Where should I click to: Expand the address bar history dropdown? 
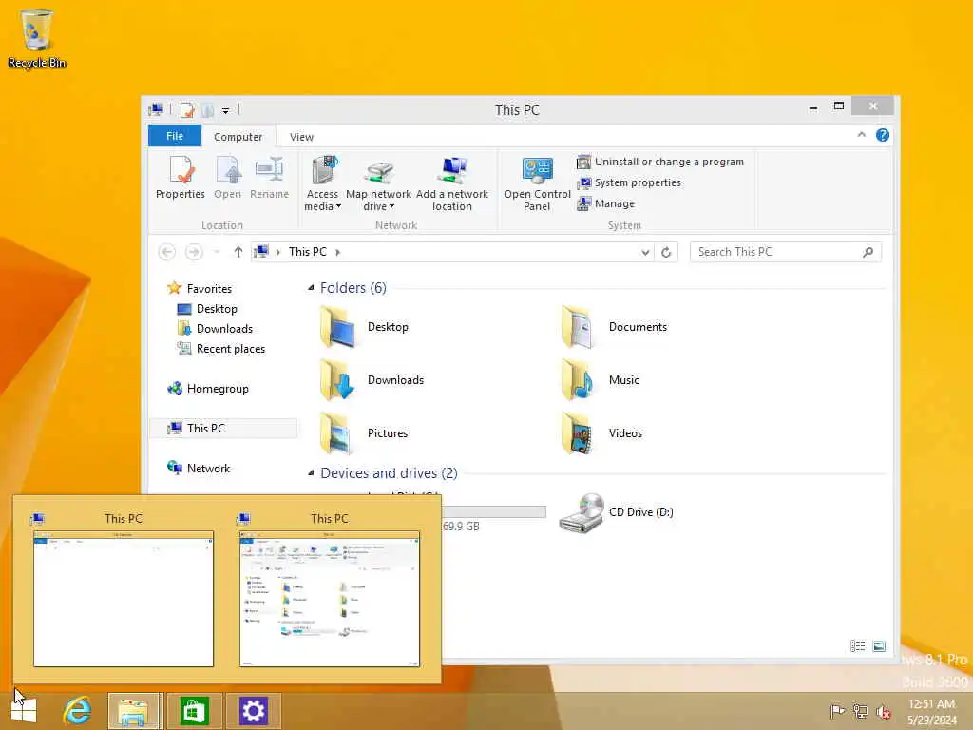click(x=645, y=252)
